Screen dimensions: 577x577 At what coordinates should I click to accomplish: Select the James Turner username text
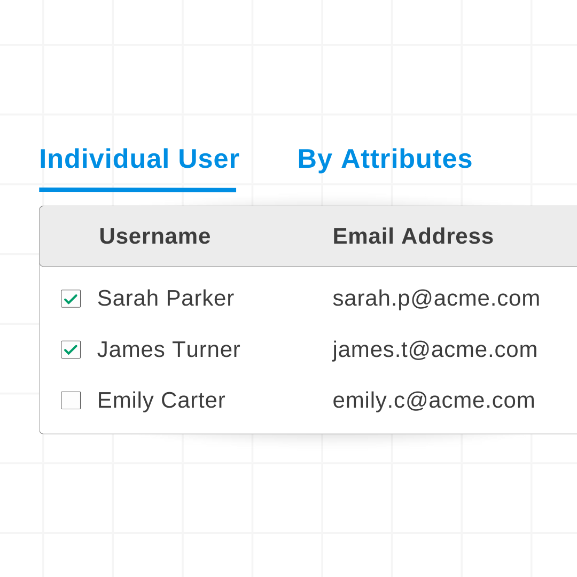tap(168, 349)
